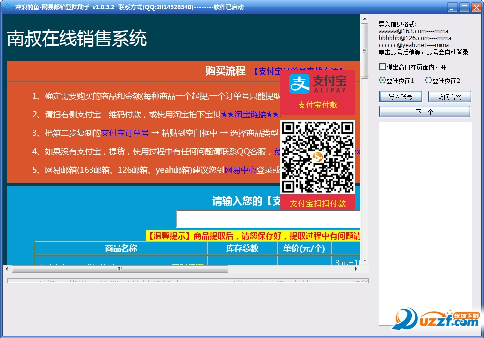This screenshot has height=338, width=484.
Task: Click the horizontal scrollbar left arrow
Action: [x=7, y=269]
